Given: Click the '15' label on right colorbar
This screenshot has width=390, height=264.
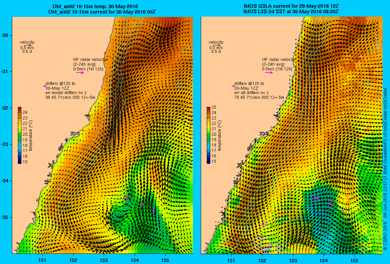Looking at the screenshot, I should click(x=214, y=161).
